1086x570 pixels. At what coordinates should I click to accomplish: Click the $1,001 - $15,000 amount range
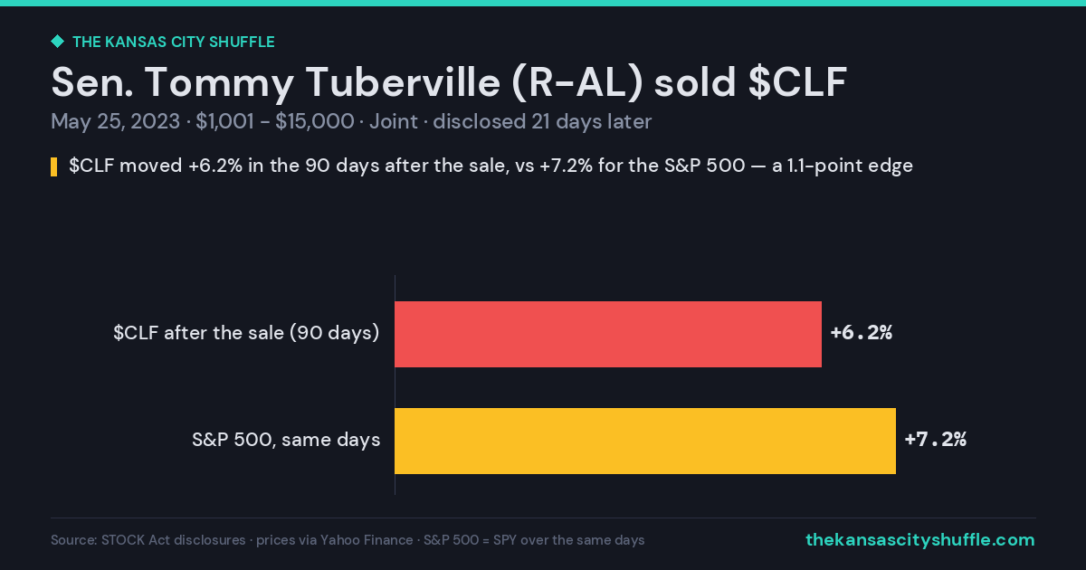pyautogui.click(x=275, y=121)
